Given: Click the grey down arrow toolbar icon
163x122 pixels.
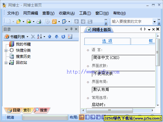Looking at the screenshot, I should (x=83, y=22).
